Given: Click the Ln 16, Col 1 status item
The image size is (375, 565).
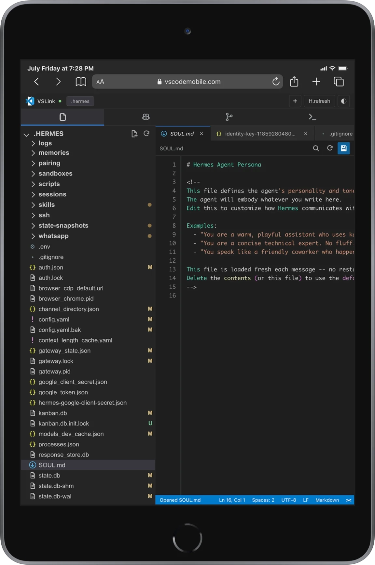Looking at the screenshot, I should pyautogui.click(x=232, y=500).
